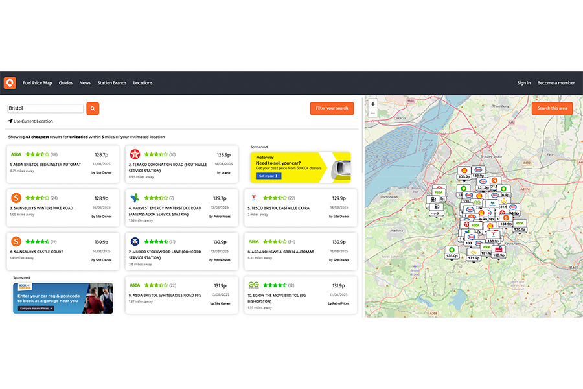Image resolution: width=583 pixels, height=389 pixels.
Task: Open the Fuel Price Map menu item
Action: 37,82
